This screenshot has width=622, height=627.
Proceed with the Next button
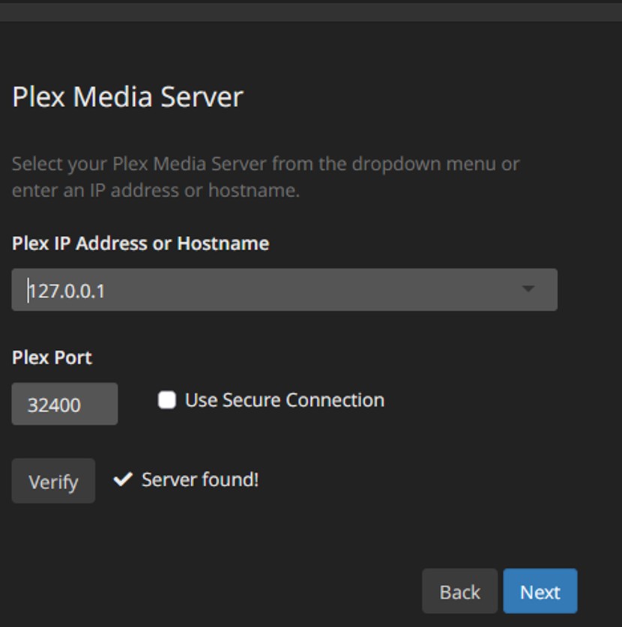pyautogui.click(x=540, y=591)
